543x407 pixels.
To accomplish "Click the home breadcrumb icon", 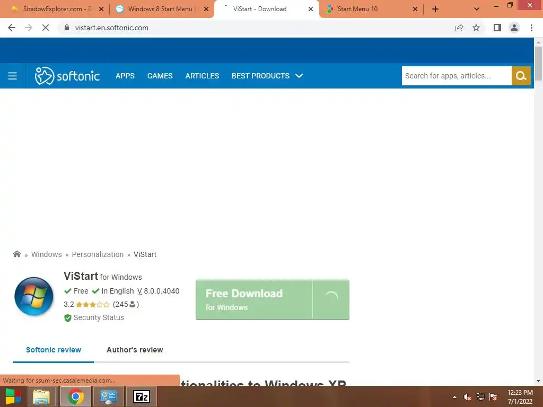I will click(16, 254).
